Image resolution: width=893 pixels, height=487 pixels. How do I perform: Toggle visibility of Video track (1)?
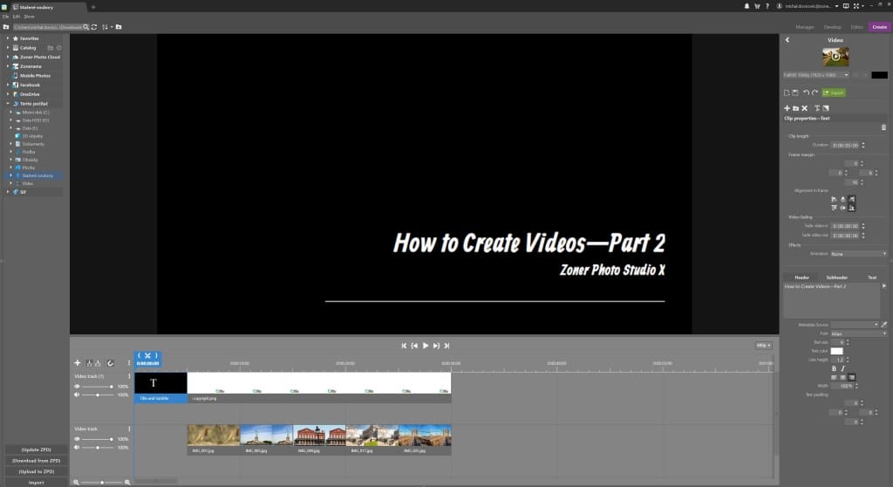pos(77,387)
